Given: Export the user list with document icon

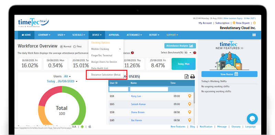Looking at the screenshot, I should point(187,77).
